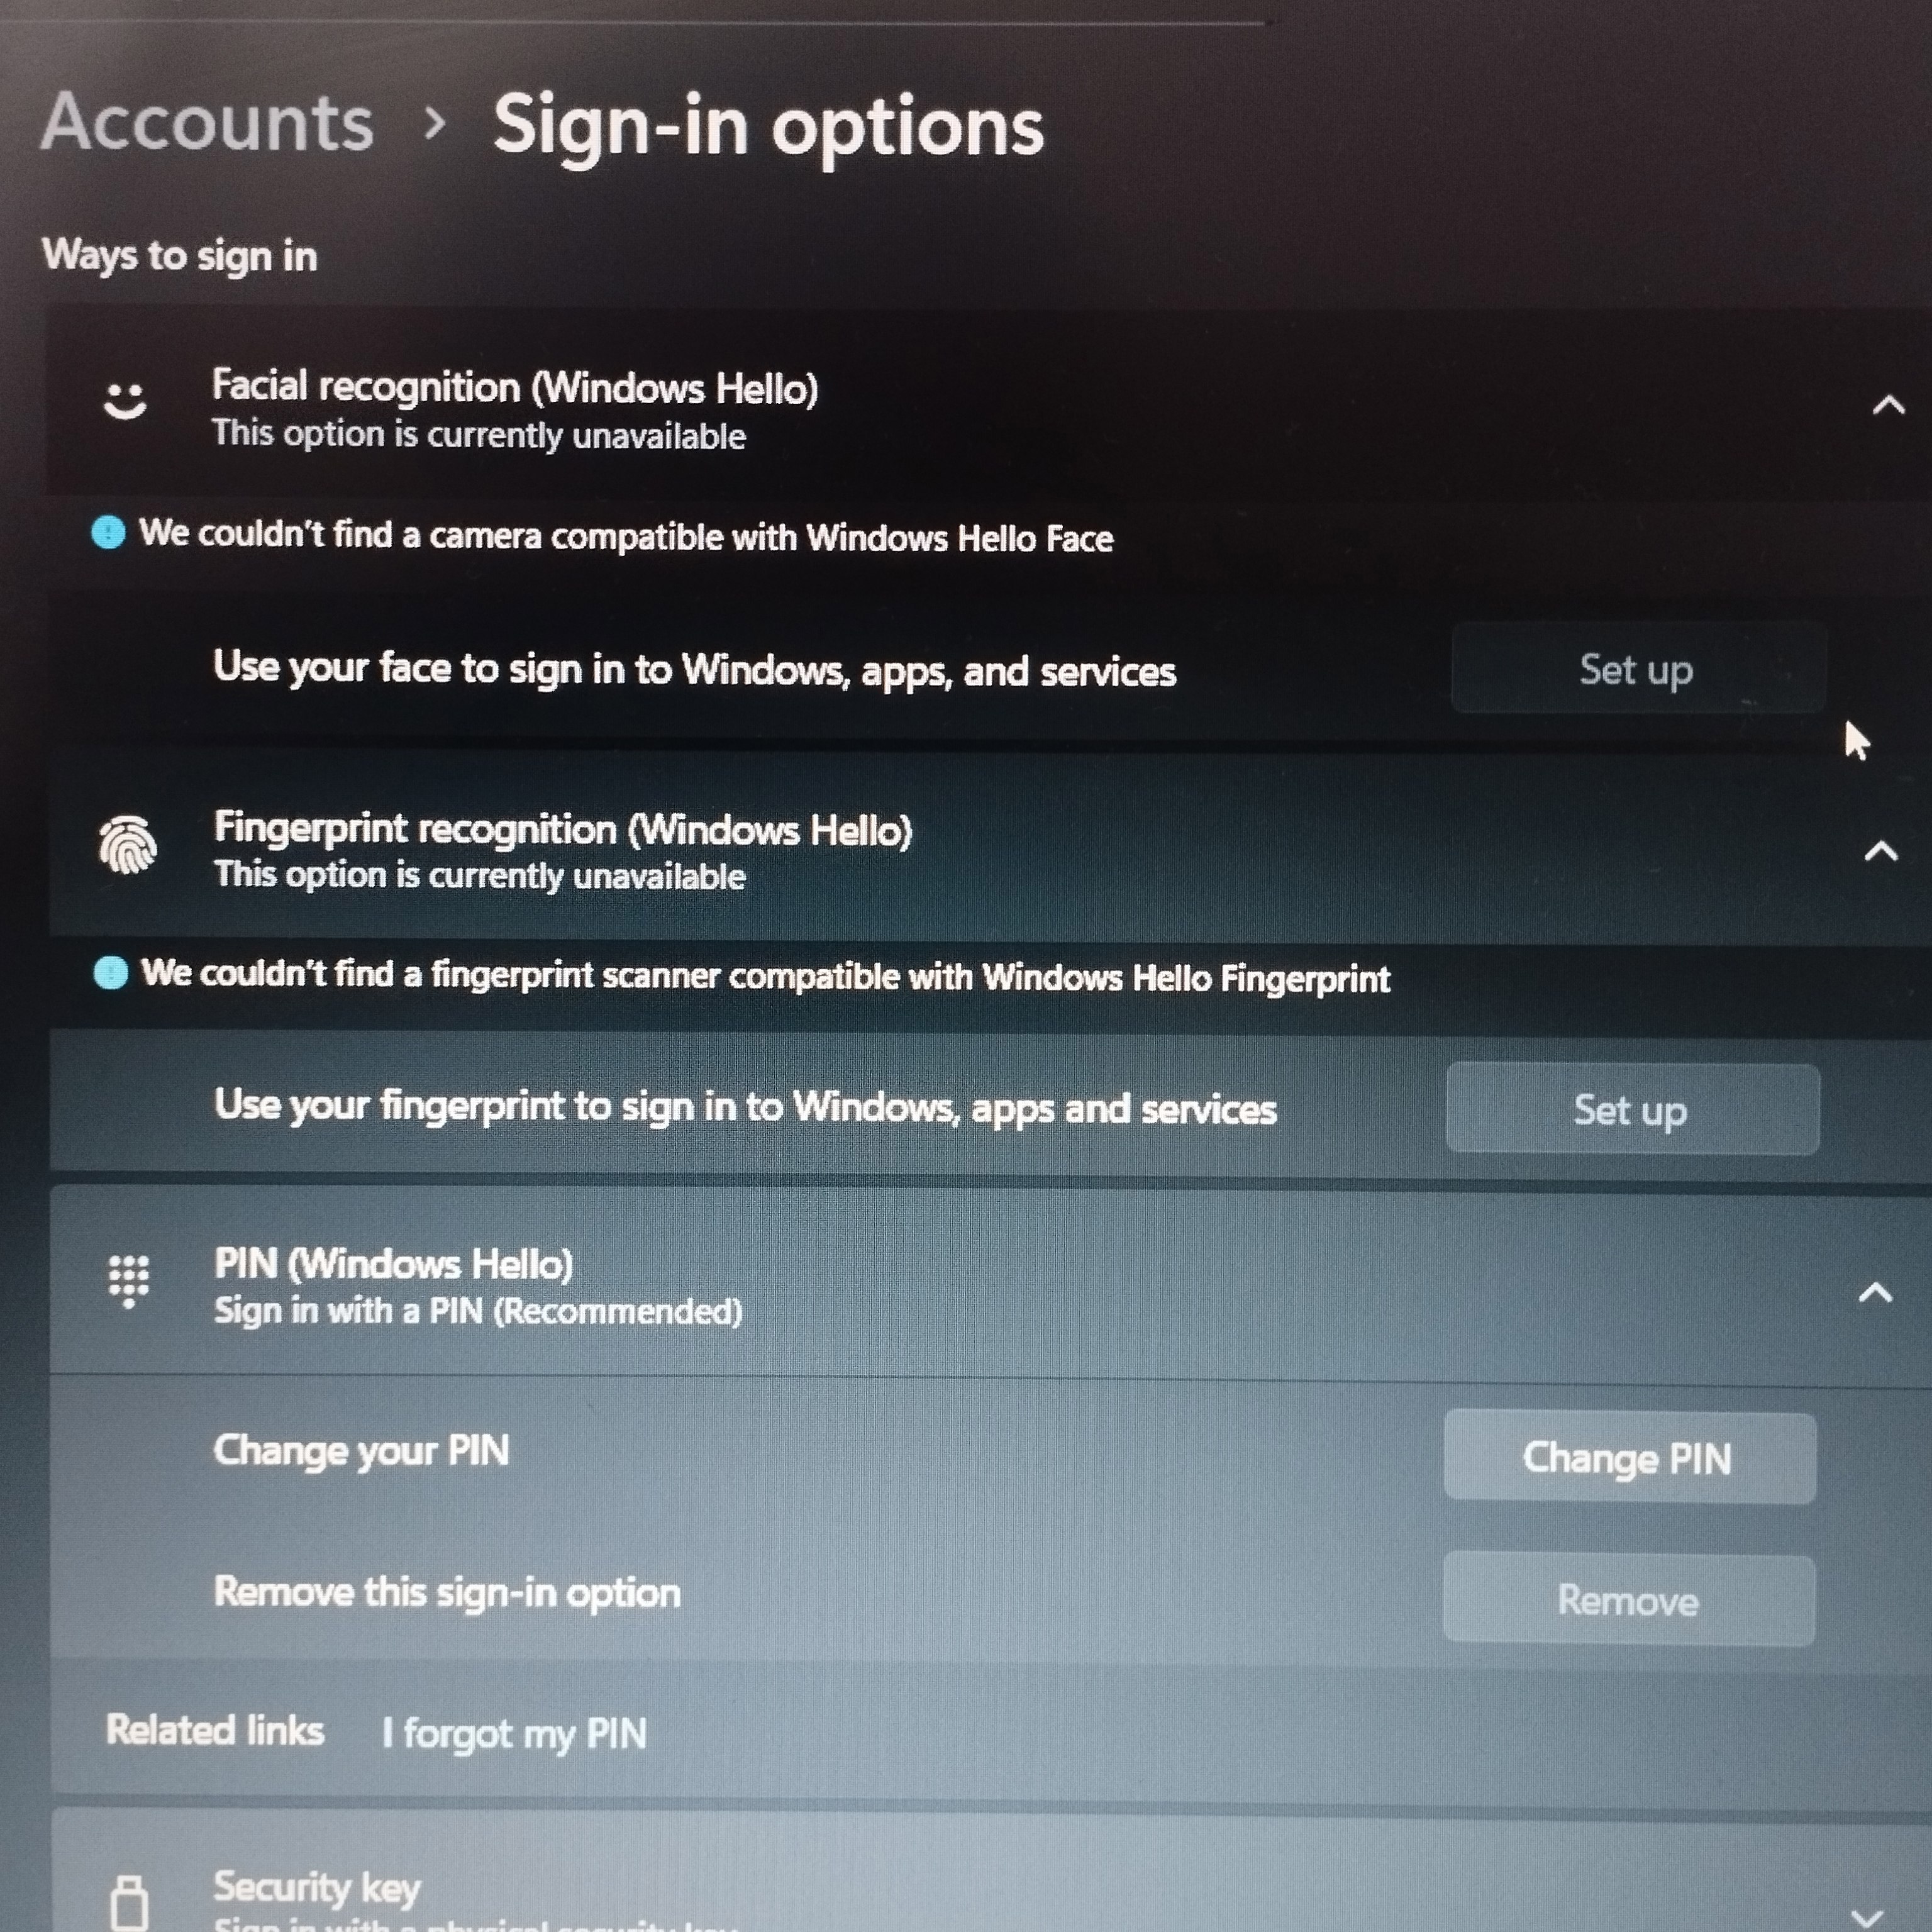Click the PIN keypad icon
1932x1932 pixels.
[x=129, y=1281]
